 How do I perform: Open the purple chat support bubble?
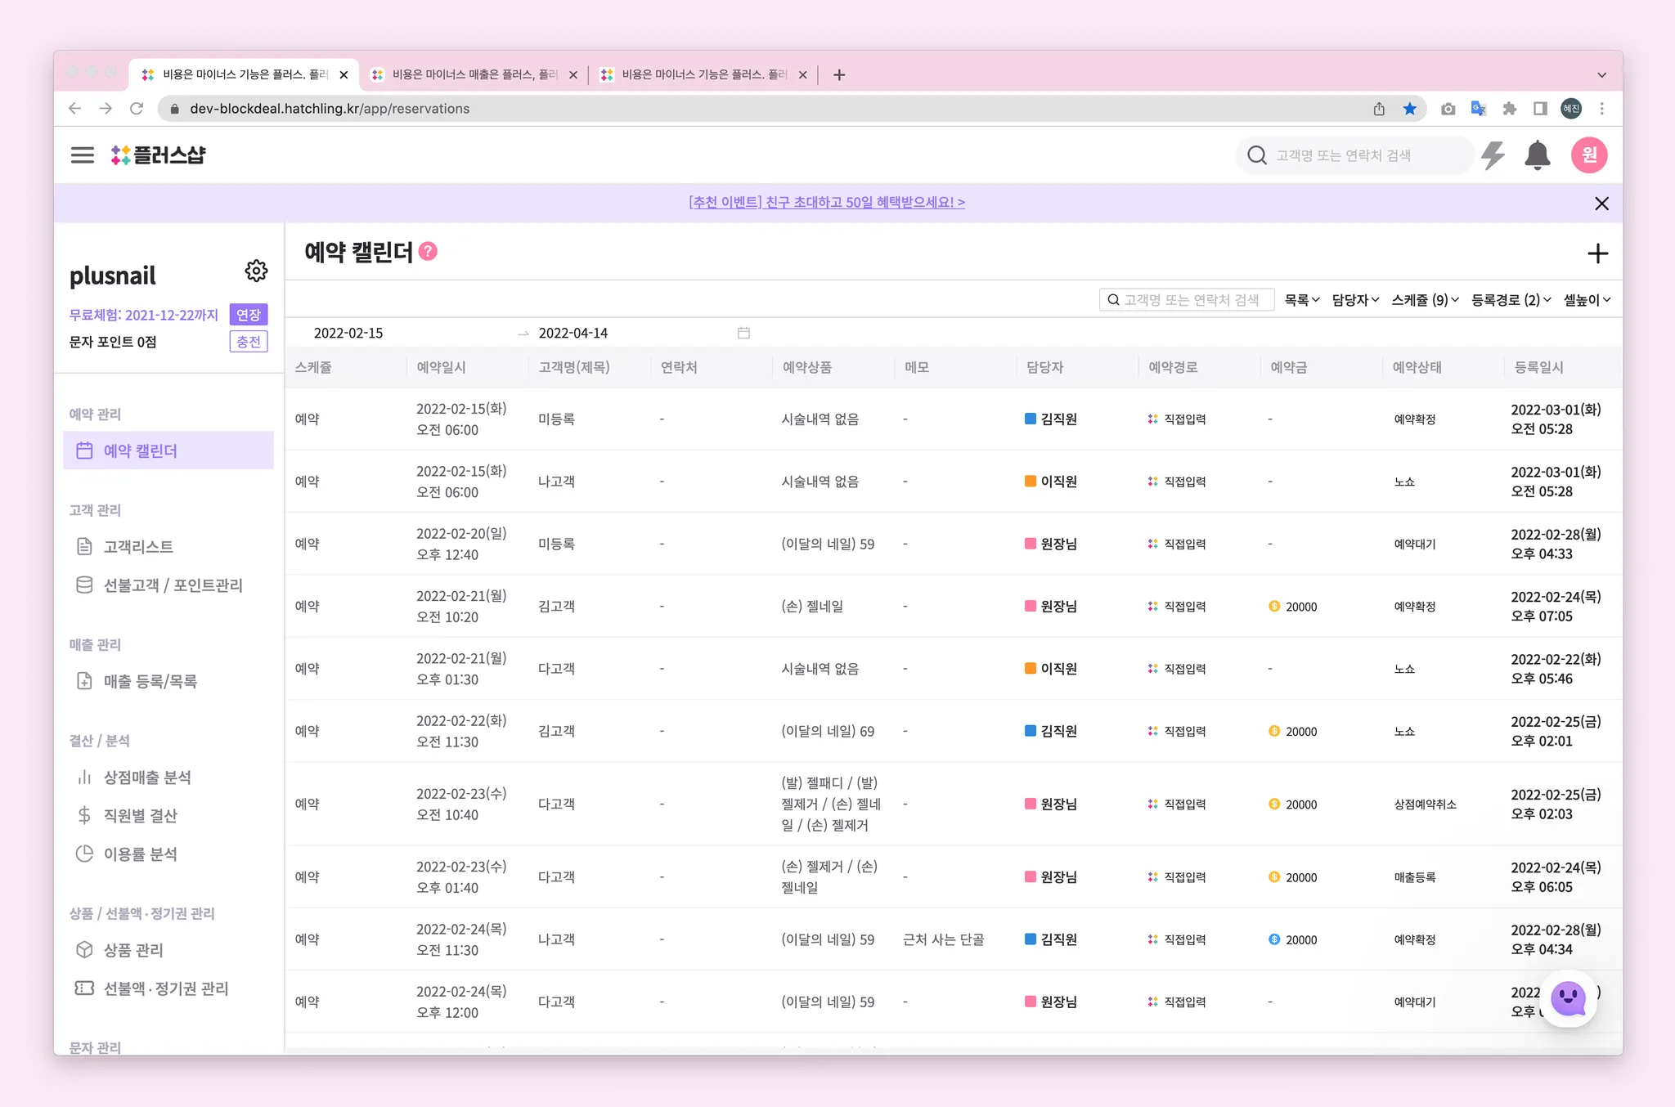pos(1568,998)
